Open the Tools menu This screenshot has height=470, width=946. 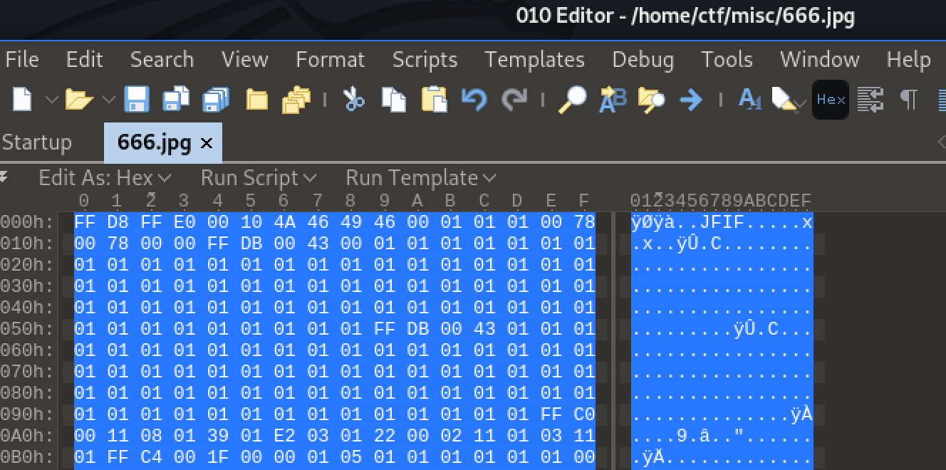[x=727, y=60]
